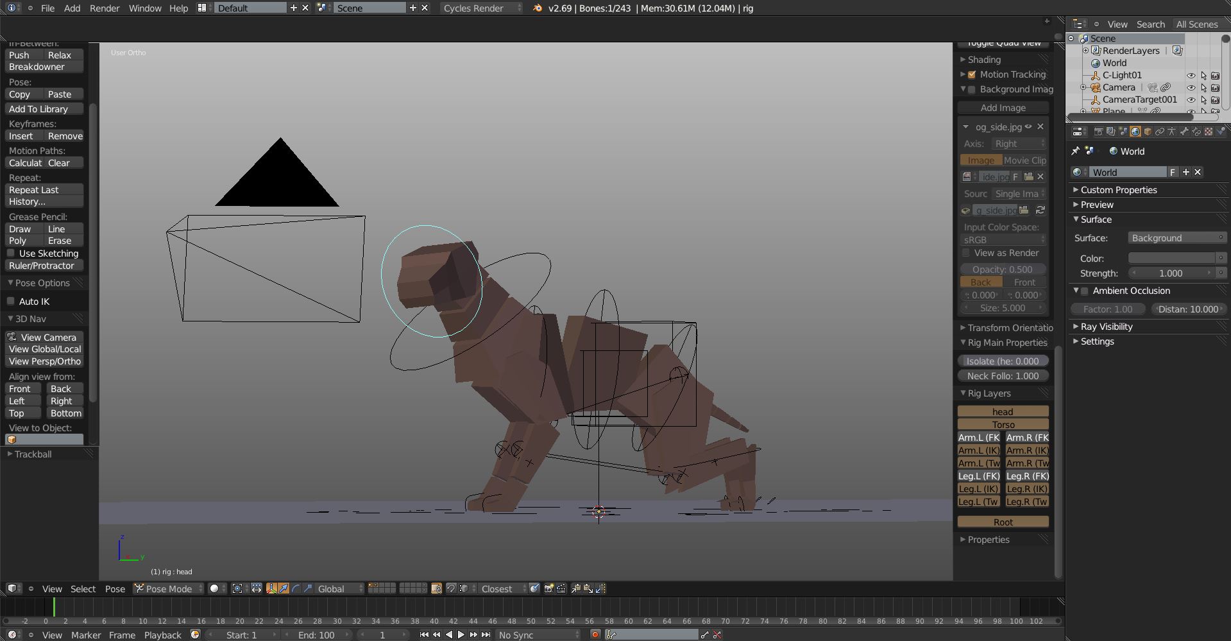1231x641 pixels.
Task: Toggle the 3D manipulator widget icon
Action: point(271,588)
